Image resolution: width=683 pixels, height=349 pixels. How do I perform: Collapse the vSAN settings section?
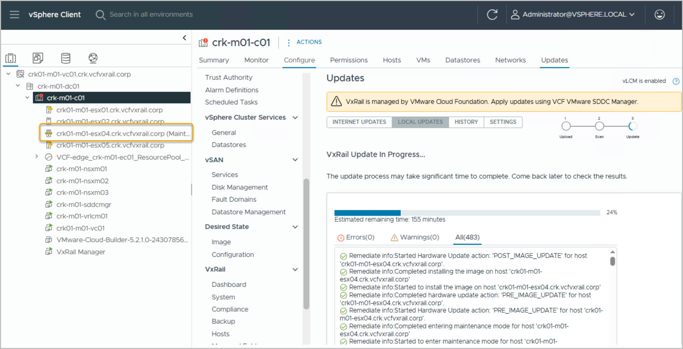[x=295, y=160]
